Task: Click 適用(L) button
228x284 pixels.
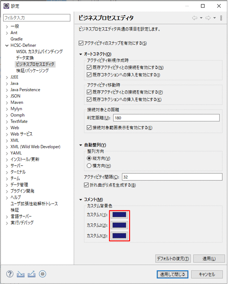Action: click(209, 259)
